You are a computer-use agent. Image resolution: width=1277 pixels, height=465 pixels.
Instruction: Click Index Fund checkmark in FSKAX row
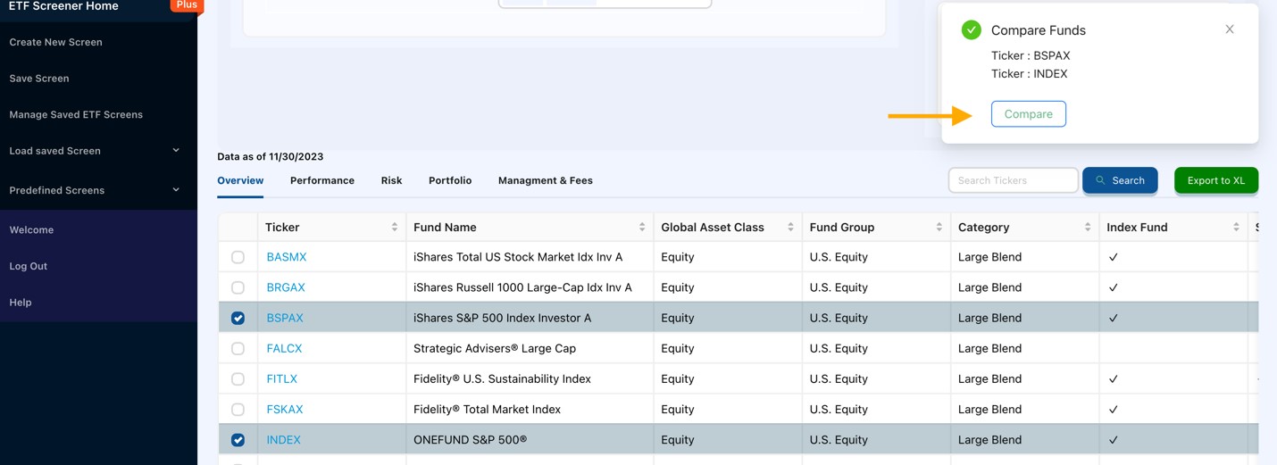coord(1113,410)
